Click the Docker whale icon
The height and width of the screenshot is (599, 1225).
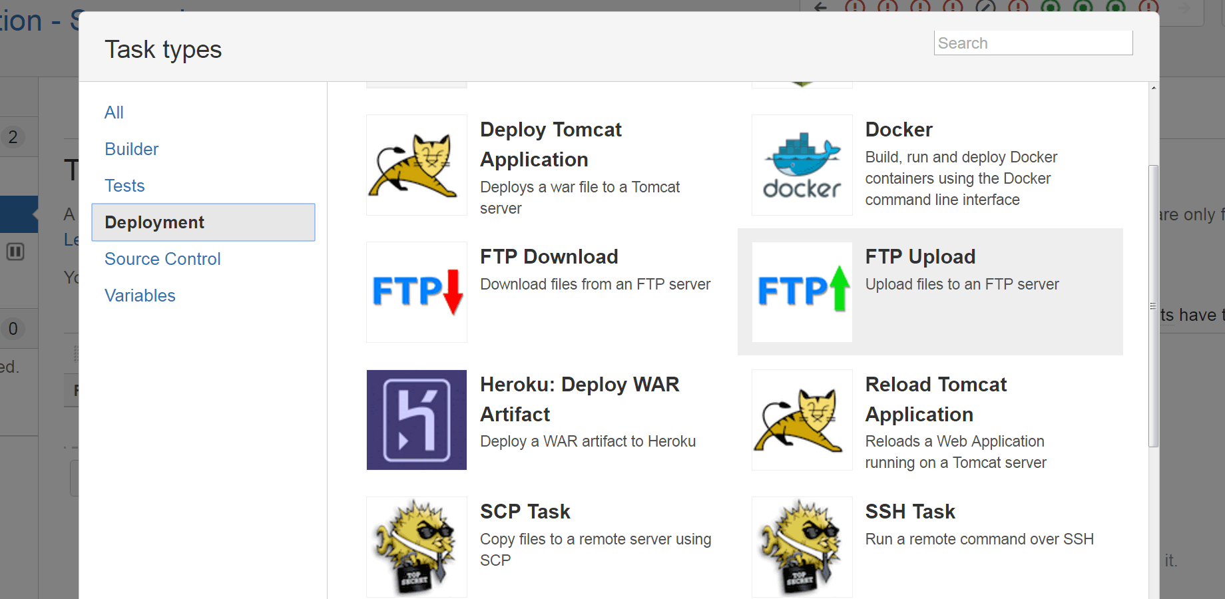tap(802, 165)
